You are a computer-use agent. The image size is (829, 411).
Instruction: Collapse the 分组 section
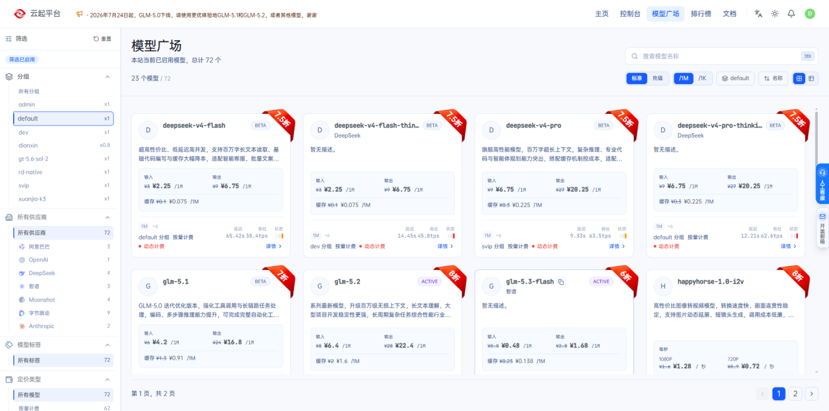point(108,76)
